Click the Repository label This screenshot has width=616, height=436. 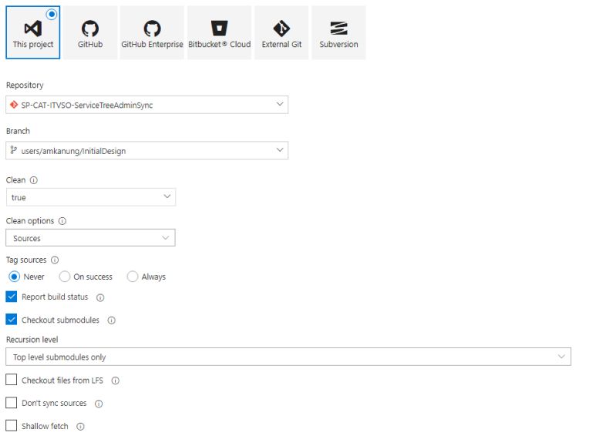[25, 86]
